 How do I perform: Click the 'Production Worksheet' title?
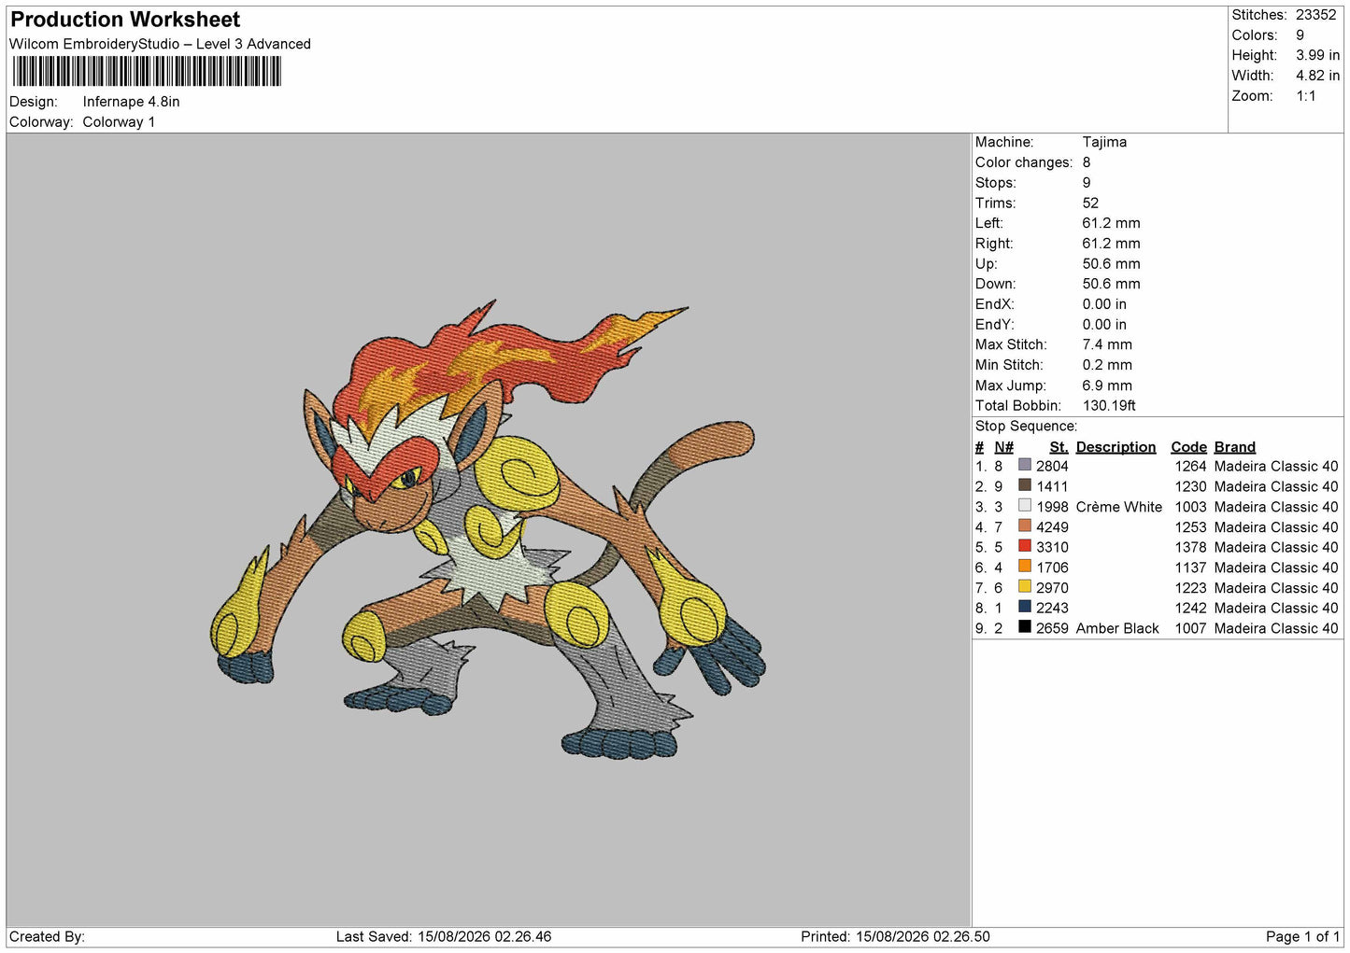pos(125,20)
